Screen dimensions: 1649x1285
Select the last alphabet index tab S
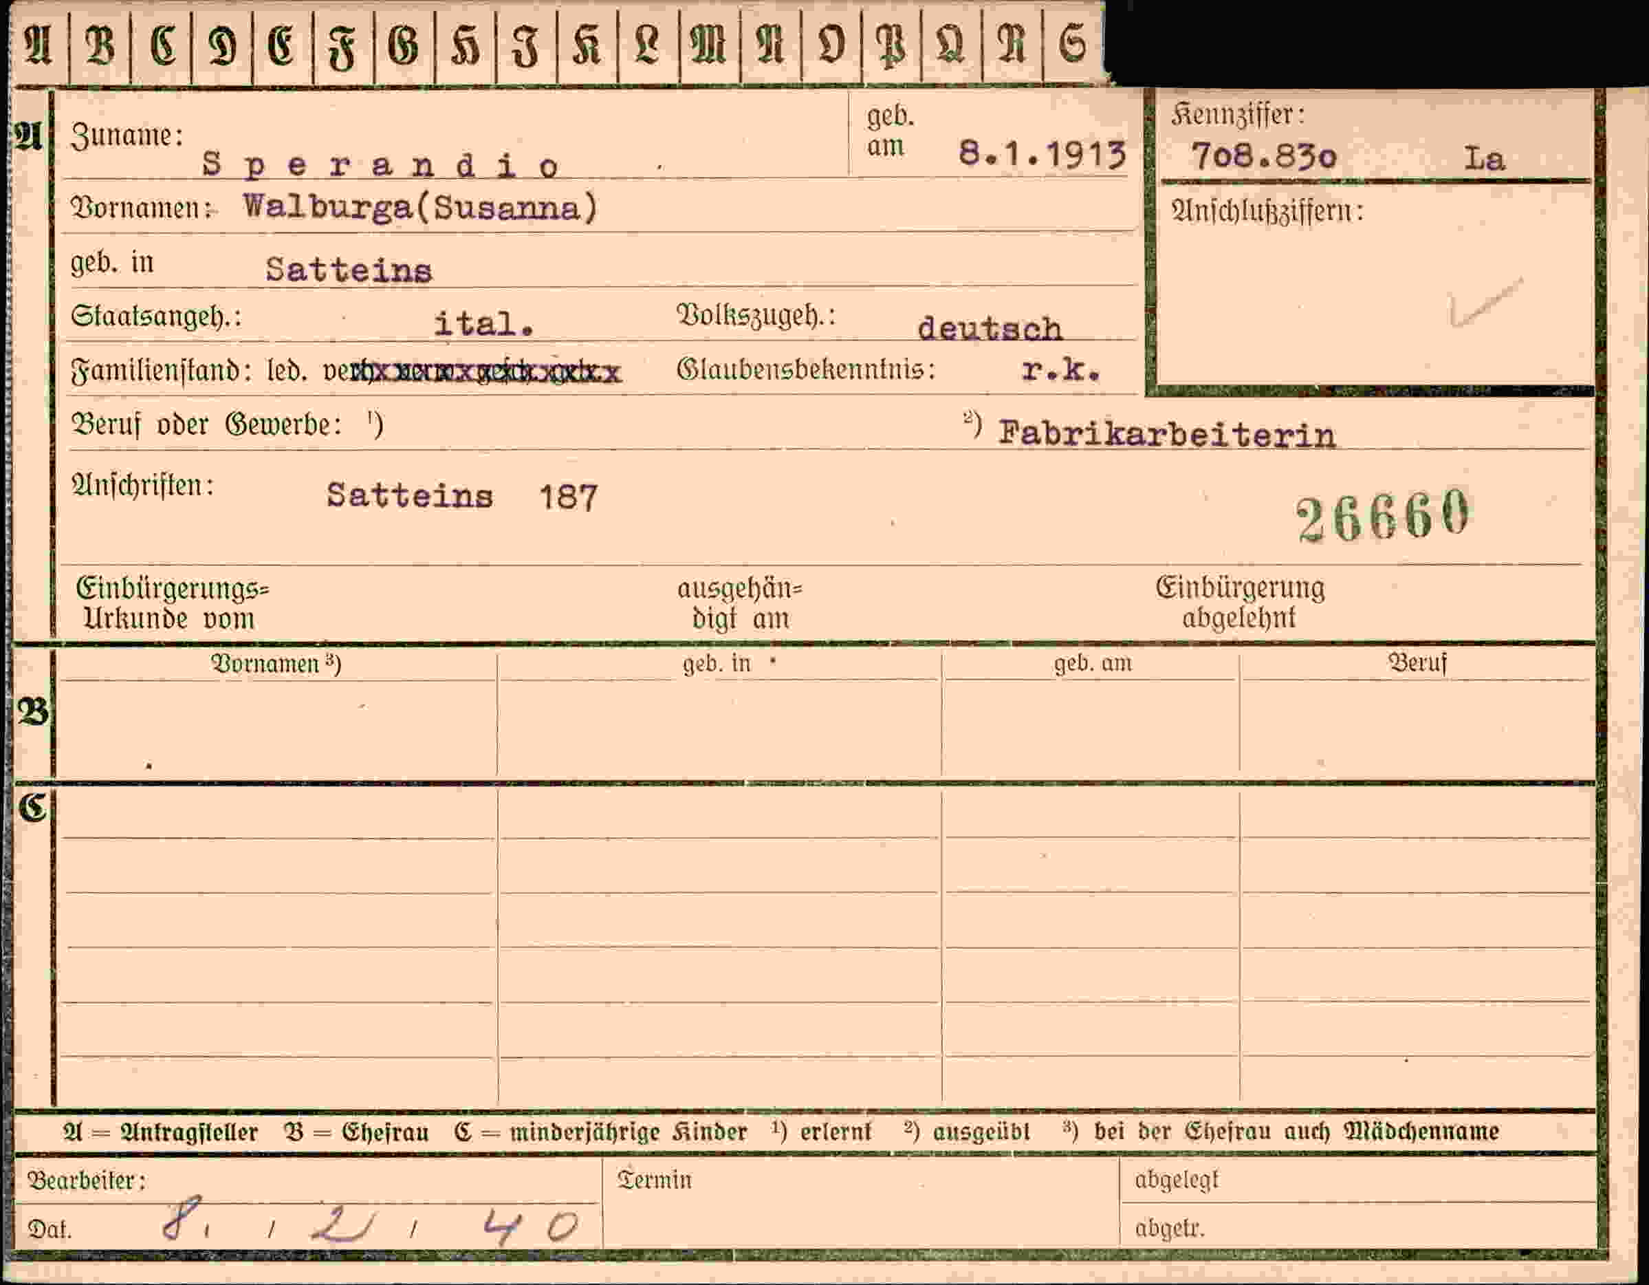1073,45
